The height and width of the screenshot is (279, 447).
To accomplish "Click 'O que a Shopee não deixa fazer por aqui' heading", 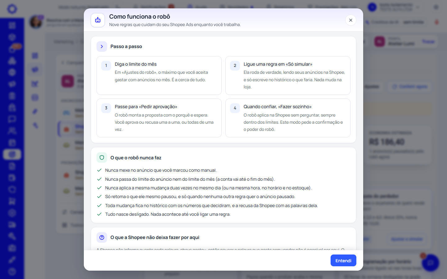I will click(155, 237).
